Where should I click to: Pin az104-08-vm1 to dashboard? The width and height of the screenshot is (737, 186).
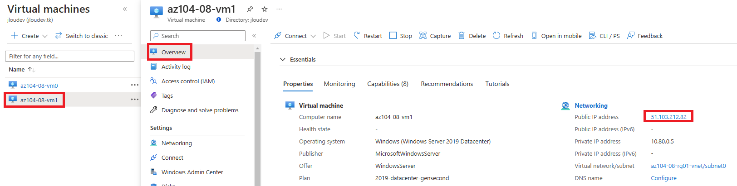[x=250, y=9]
